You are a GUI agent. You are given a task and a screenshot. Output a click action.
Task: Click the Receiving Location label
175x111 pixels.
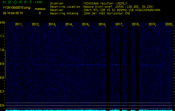click(x=65, y=7)
